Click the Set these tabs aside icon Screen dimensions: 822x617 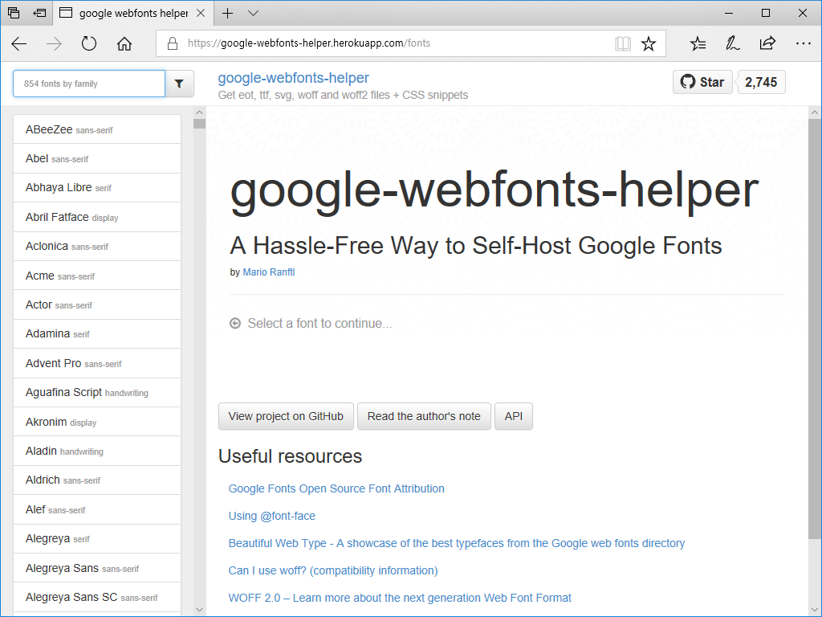pos(39,13)
